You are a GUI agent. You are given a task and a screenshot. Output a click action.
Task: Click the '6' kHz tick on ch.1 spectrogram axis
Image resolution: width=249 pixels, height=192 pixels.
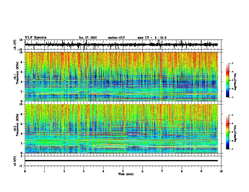pos(22,72)
